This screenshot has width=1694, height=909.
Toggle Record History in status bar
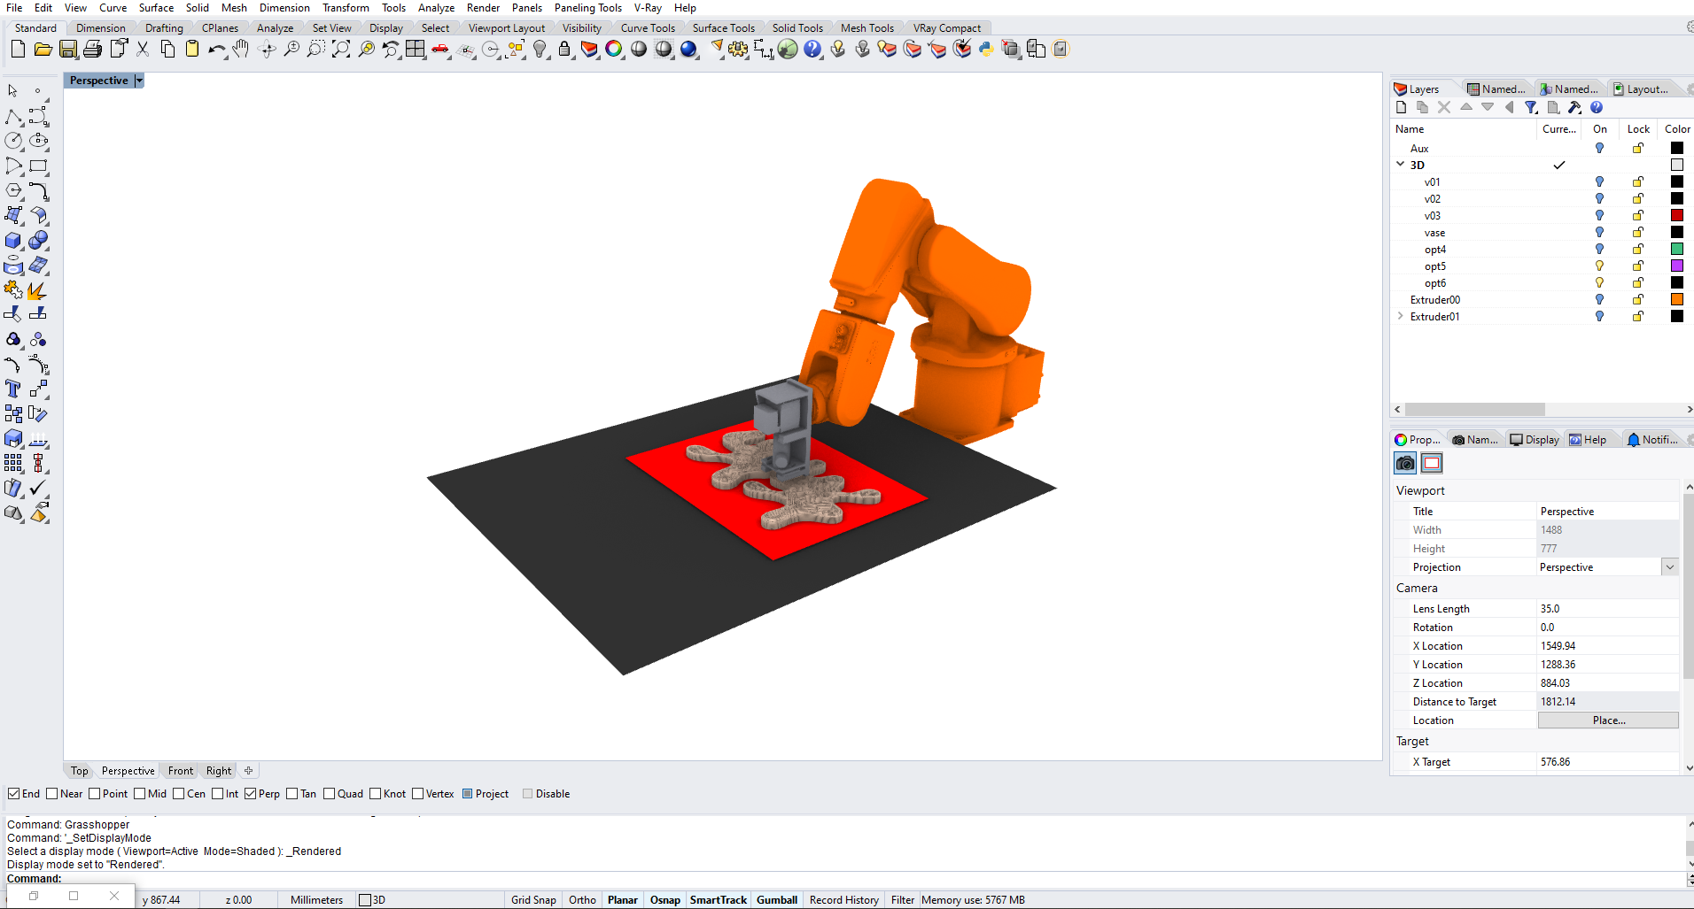click(844, 900)
